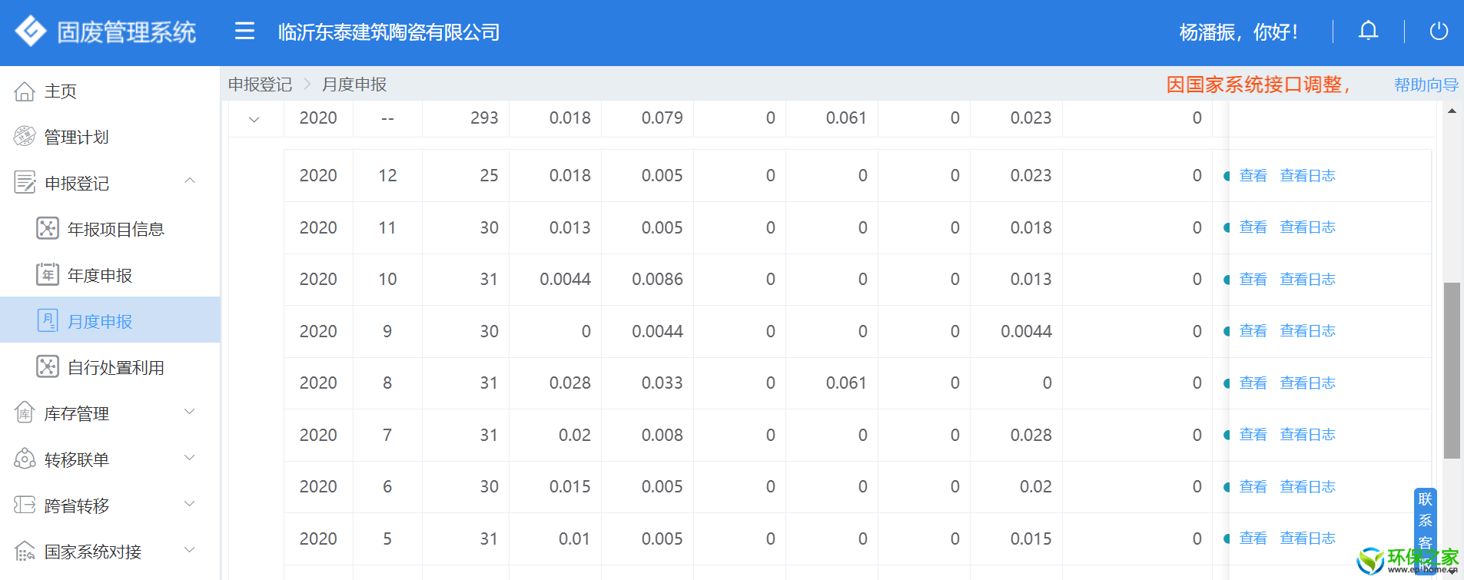Select the 月度申报 menu item
The image size is (1464, 580).
click(x=100, y=321)
